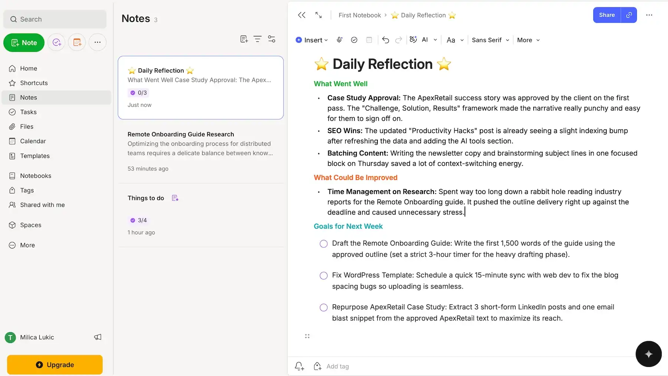Copy share link icon next to Share
668x376 pixels.
[x=629, y=15]
